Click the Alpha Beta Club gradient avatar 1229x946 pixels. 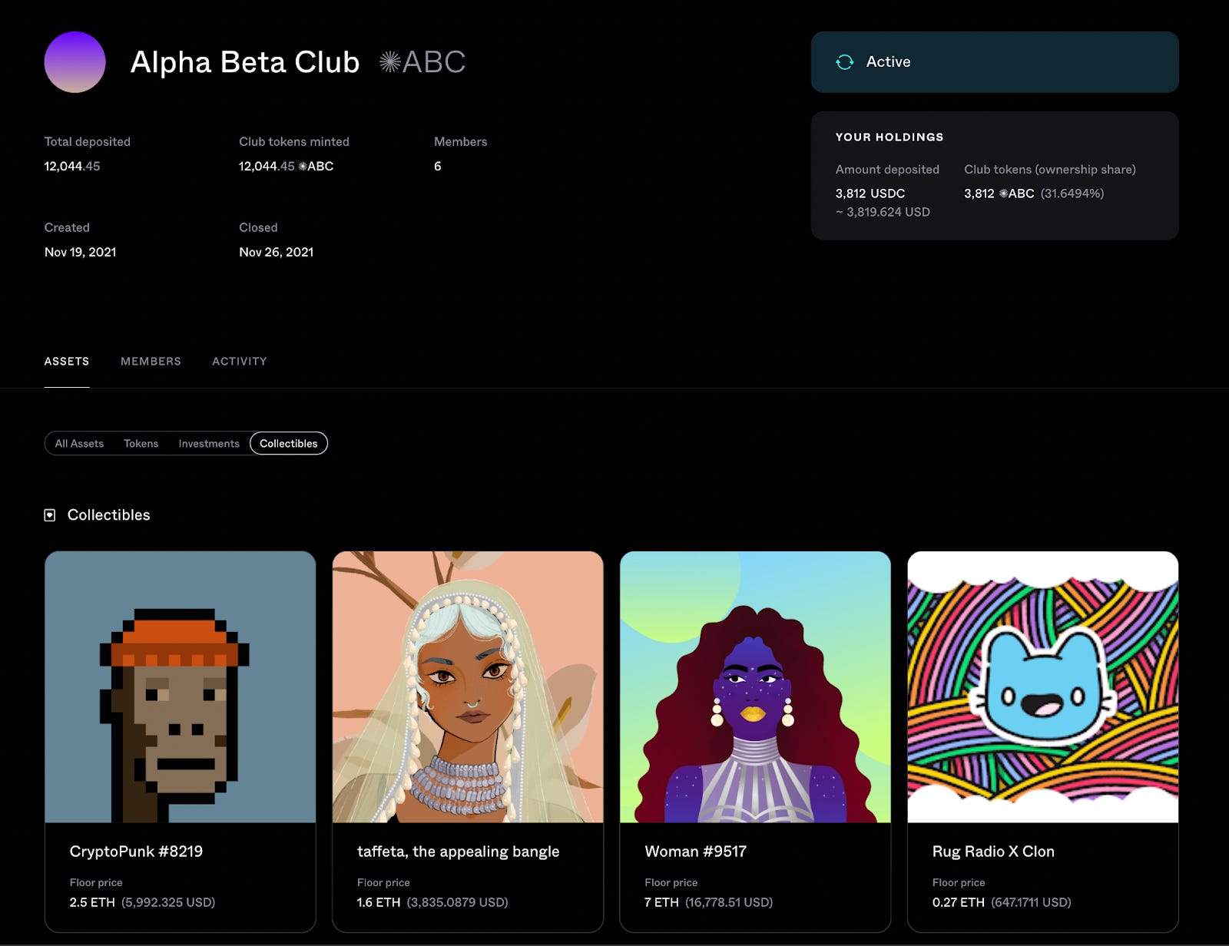click(75, 62)
